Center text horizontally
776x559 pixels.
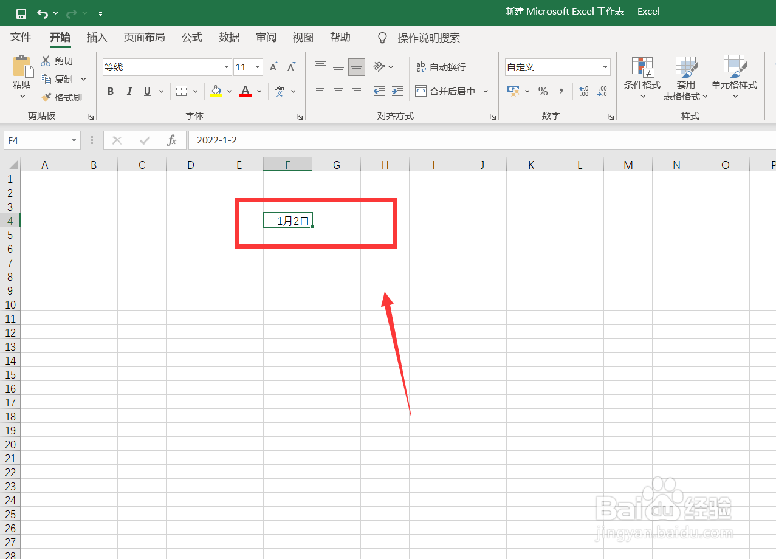pos(338,91)
